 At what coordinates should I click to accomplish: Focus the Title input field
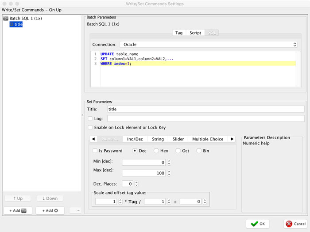[205, 109]
